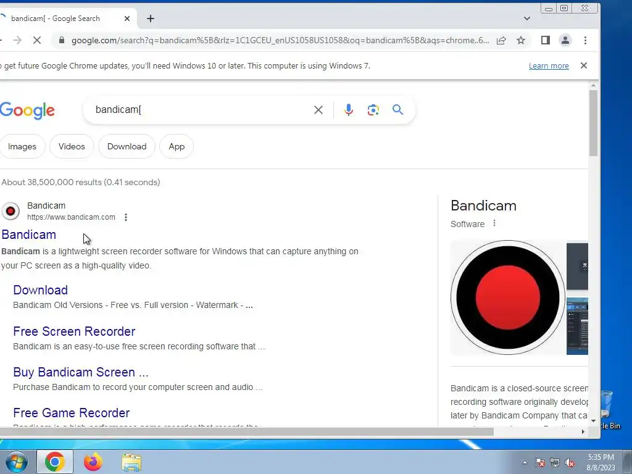Click the https://www.bandicam.com URL text
632x474 pixels.
point(71,217)
